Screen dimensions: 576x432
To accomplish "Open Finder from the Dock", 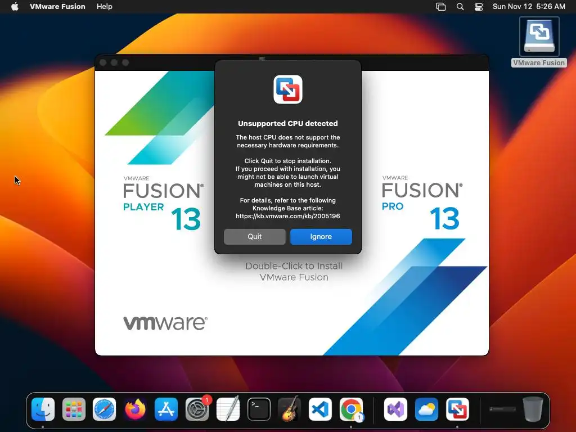I will [x=43, y=409].
